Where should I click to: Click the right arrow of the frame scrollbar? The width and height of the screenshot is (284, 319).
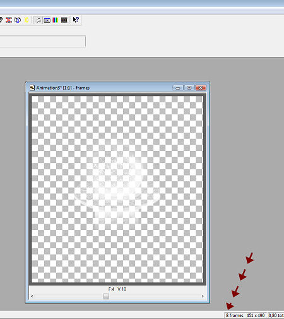203,296
